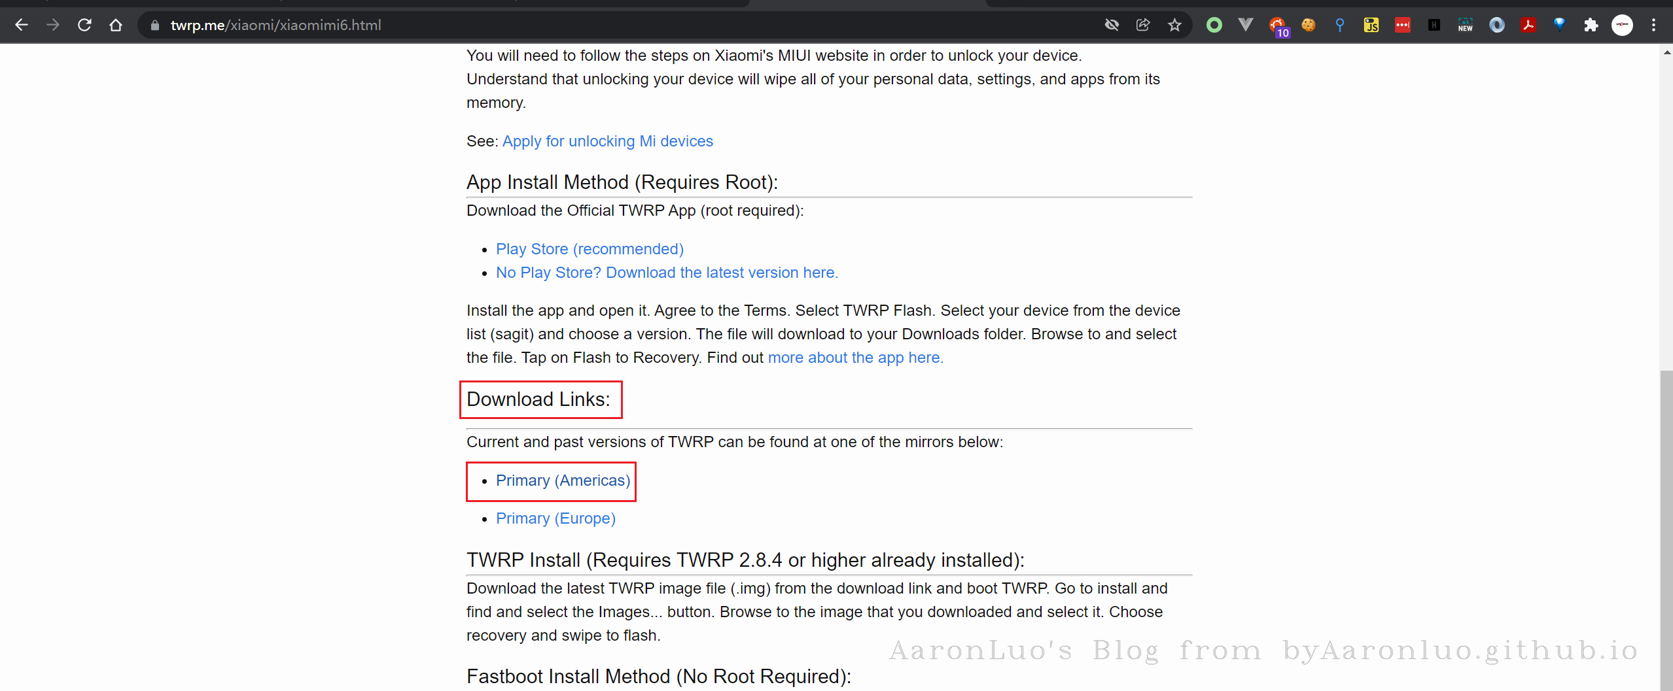Screen dimensions: 1673x691
Task: Open the Vue devtools extension icon
Action: (x=1245, y=25)
